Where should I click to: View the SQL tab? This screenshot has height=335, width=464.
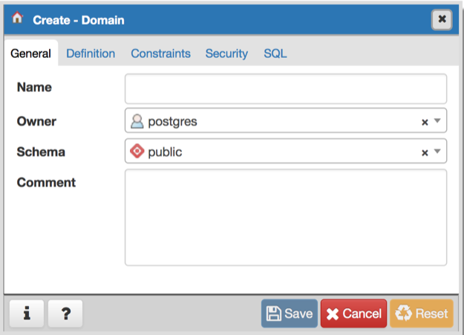click(275, 53)
